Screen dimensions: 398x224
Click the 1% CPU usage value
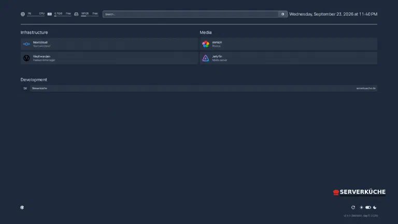[30, 13]
